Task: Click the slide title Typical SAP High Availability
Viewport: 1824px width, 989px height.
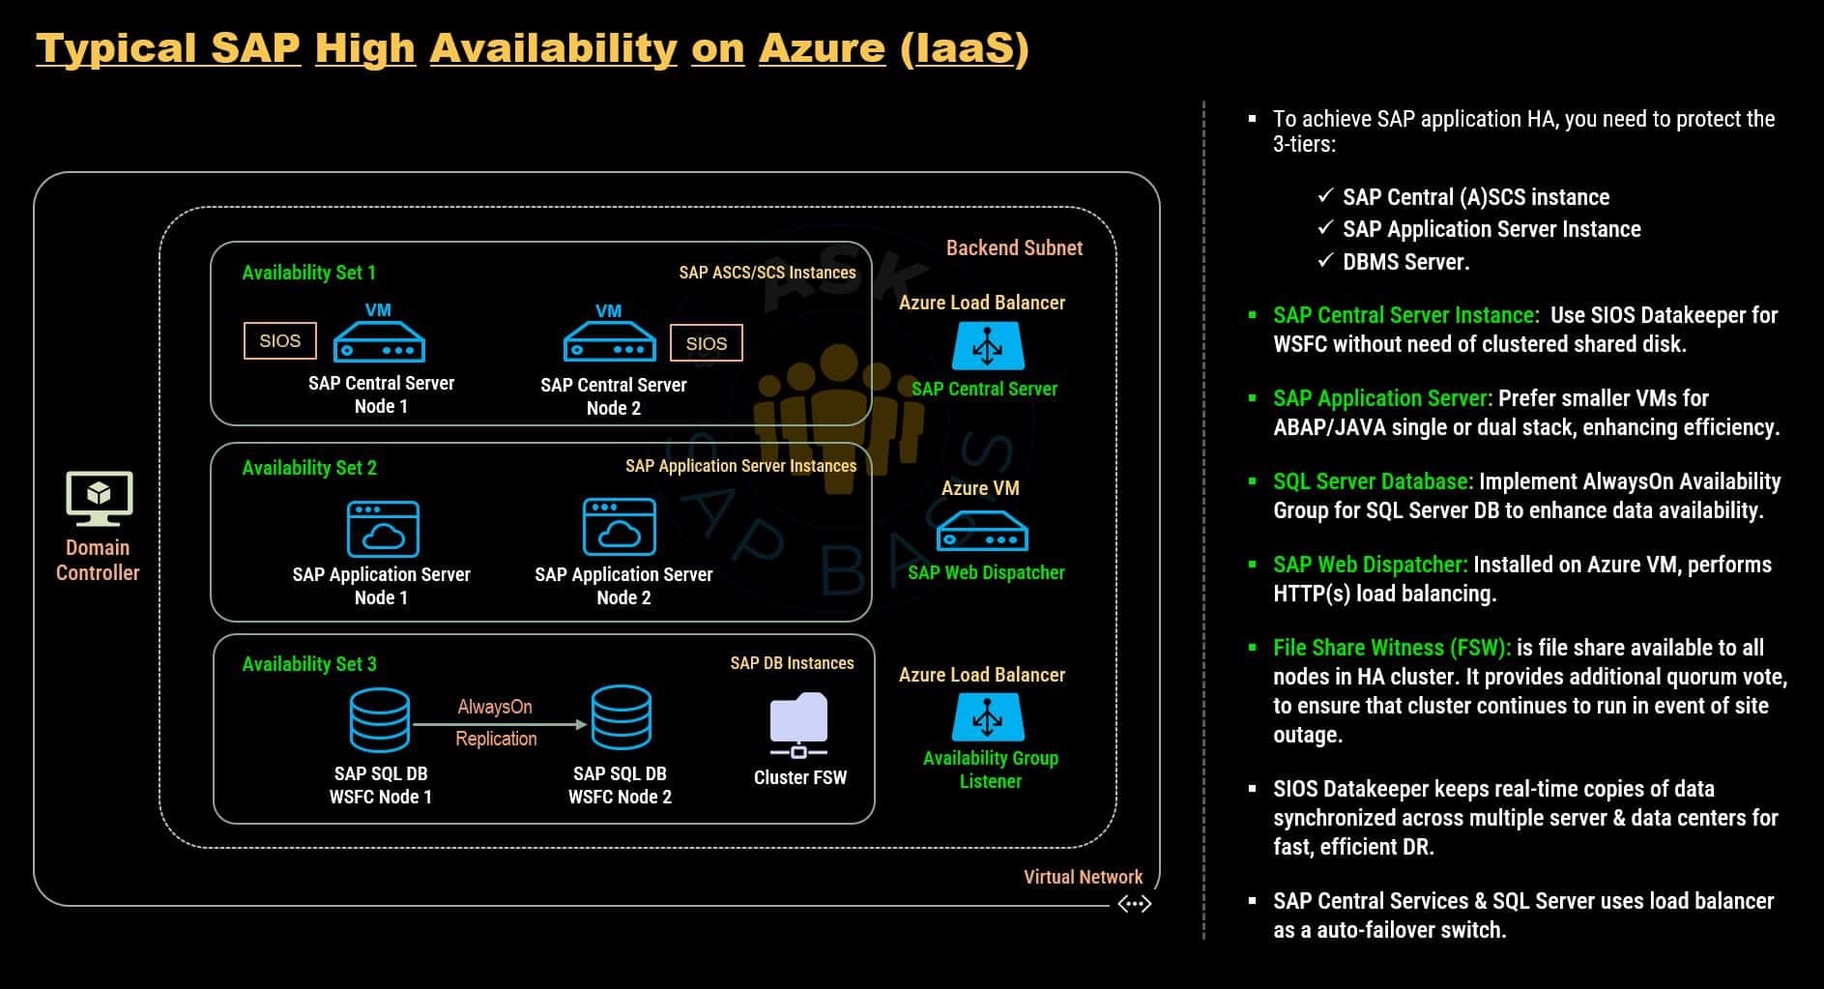Action: click(532, 48)
